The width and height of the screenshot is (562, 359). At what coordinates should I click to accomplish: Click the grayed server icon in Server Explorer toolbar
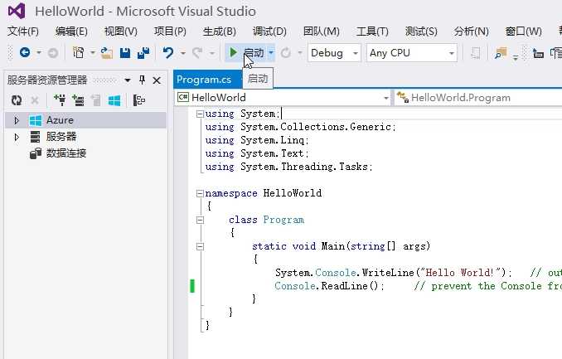(95, 100)
